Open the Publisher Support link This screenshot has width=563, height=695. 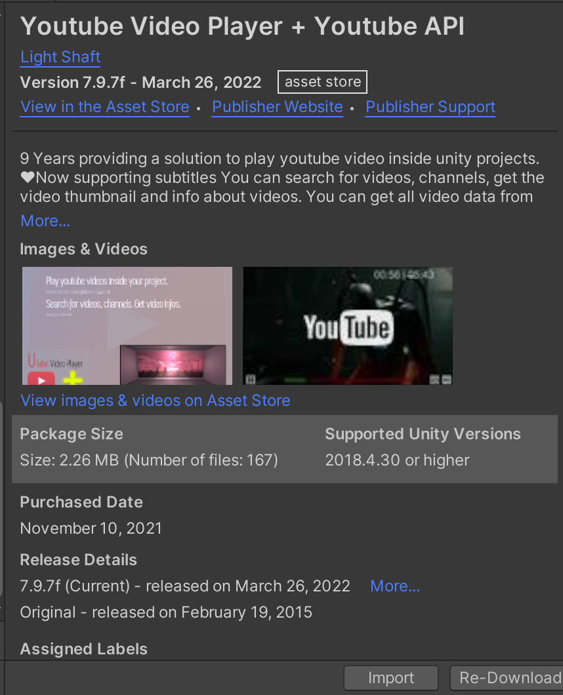point(430,108)
